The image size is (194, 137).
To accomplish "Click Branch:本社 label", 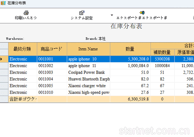I will point(95,39).
